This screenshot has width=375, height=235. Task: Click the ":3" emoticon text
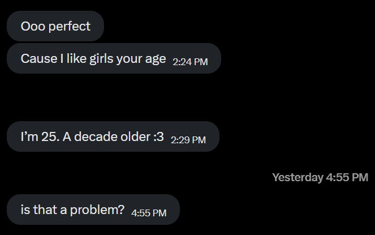point(158,137)
